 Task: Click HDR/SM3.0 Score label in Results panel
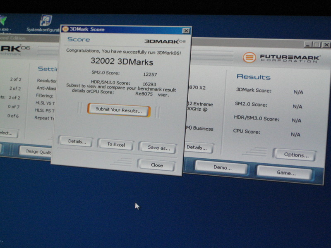click(x=257, y=118)
